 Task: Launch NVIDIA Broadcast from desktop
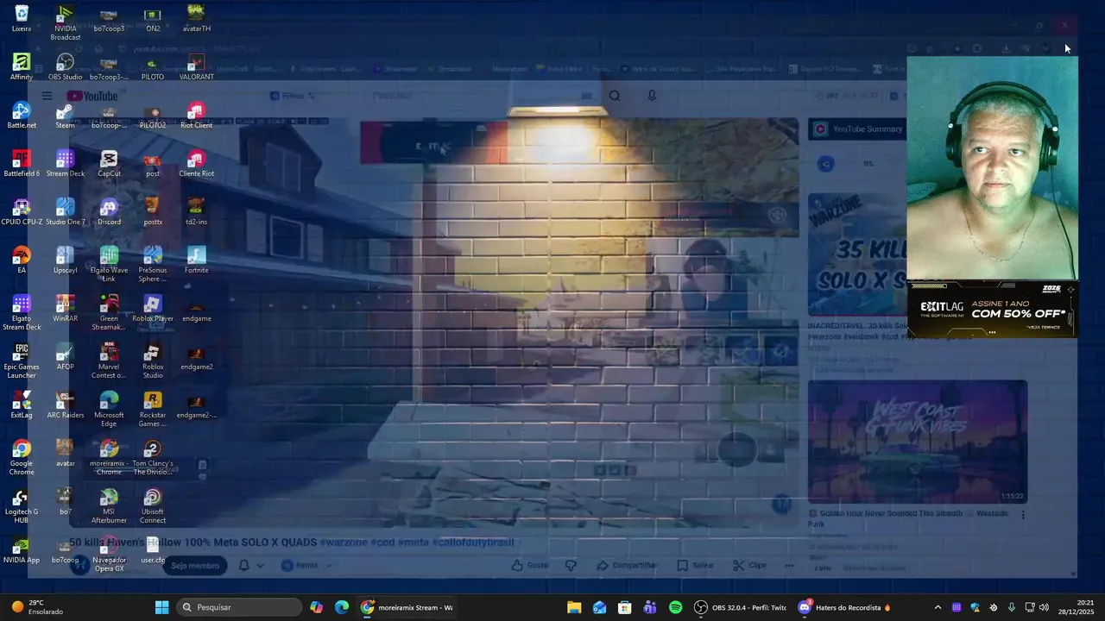(65, 23)
